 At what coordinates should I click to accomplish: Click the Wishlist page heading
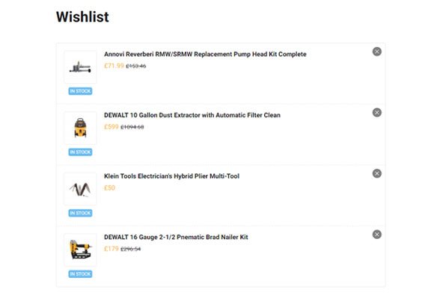pos(82,16)
